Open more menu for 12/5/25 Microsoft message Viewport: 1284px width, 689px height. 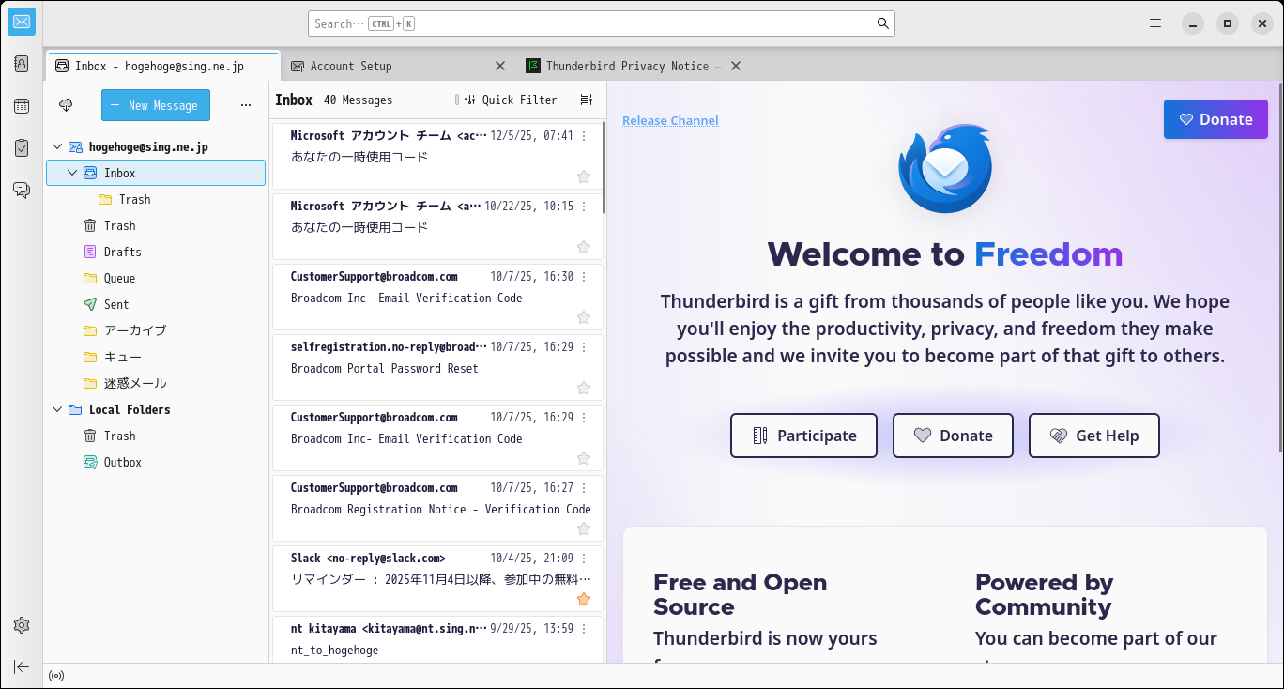point(584,135)
